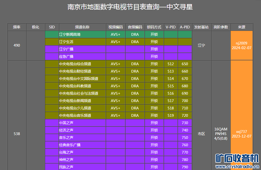The width and height of the screenshot is (261, 170).
Task: Open the nj2009 source entry
Action: pos(242,43)
